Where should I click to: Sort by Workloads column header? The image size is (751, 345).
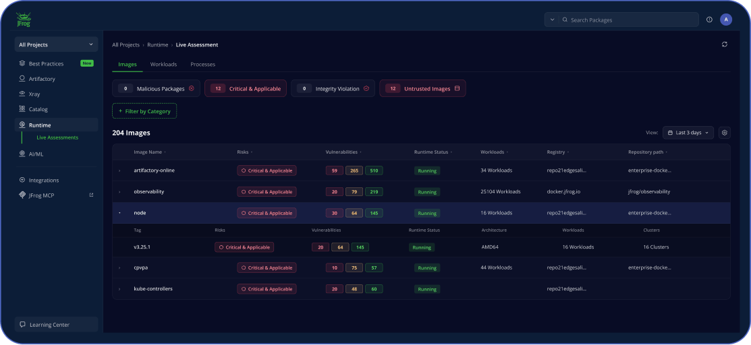[x=495, y=152]
